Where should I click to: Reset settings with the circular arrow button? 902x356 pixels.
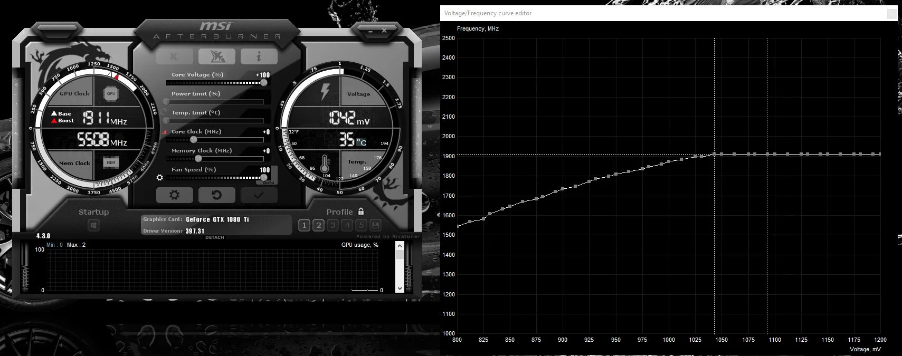click(216, 195)
